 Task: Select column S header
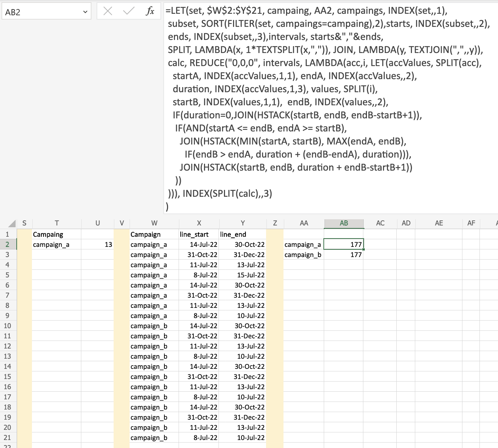(24, 223)
